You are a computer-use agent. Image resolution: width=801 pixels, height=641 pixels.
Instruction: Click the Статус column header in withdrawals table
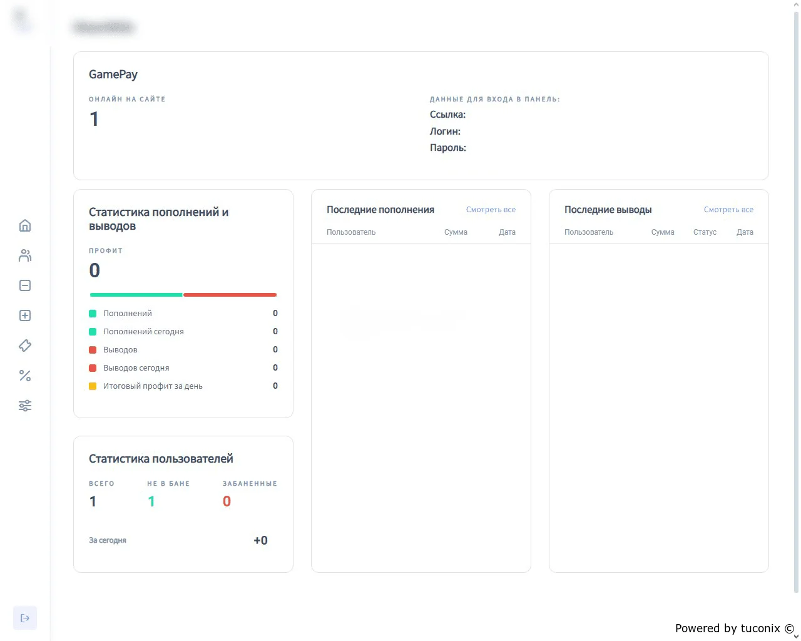pos(705,232)
